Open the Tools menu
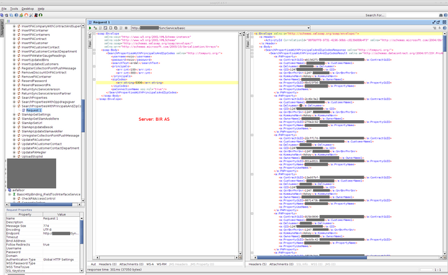Screen dimensions: 448x275 (14, 9)
